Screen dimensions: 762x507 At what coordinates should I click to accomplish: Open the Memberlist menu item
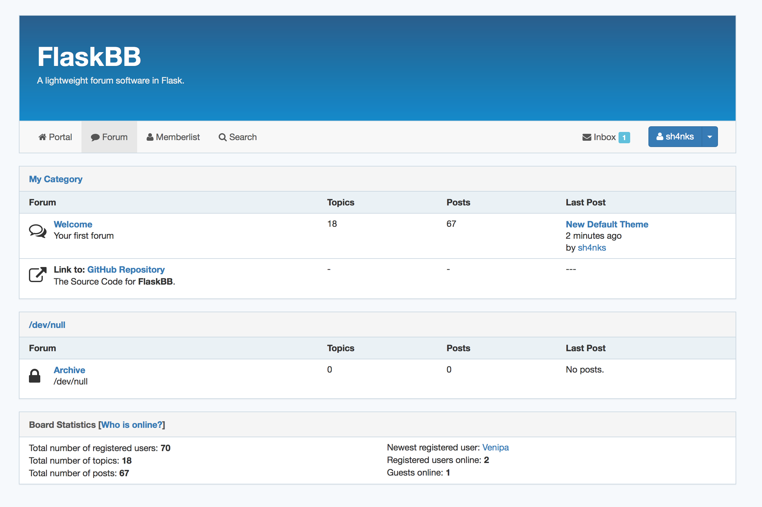pos(177,137)
